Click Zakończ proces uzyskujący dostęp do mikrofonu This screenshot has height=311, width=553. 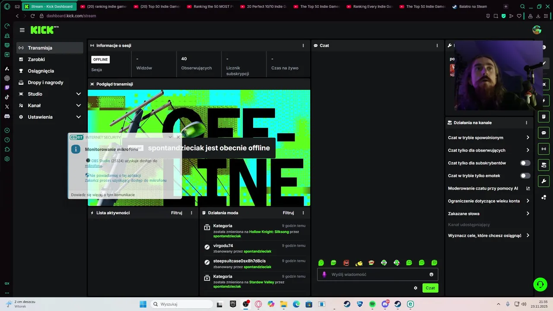click(x=125, y=180)
